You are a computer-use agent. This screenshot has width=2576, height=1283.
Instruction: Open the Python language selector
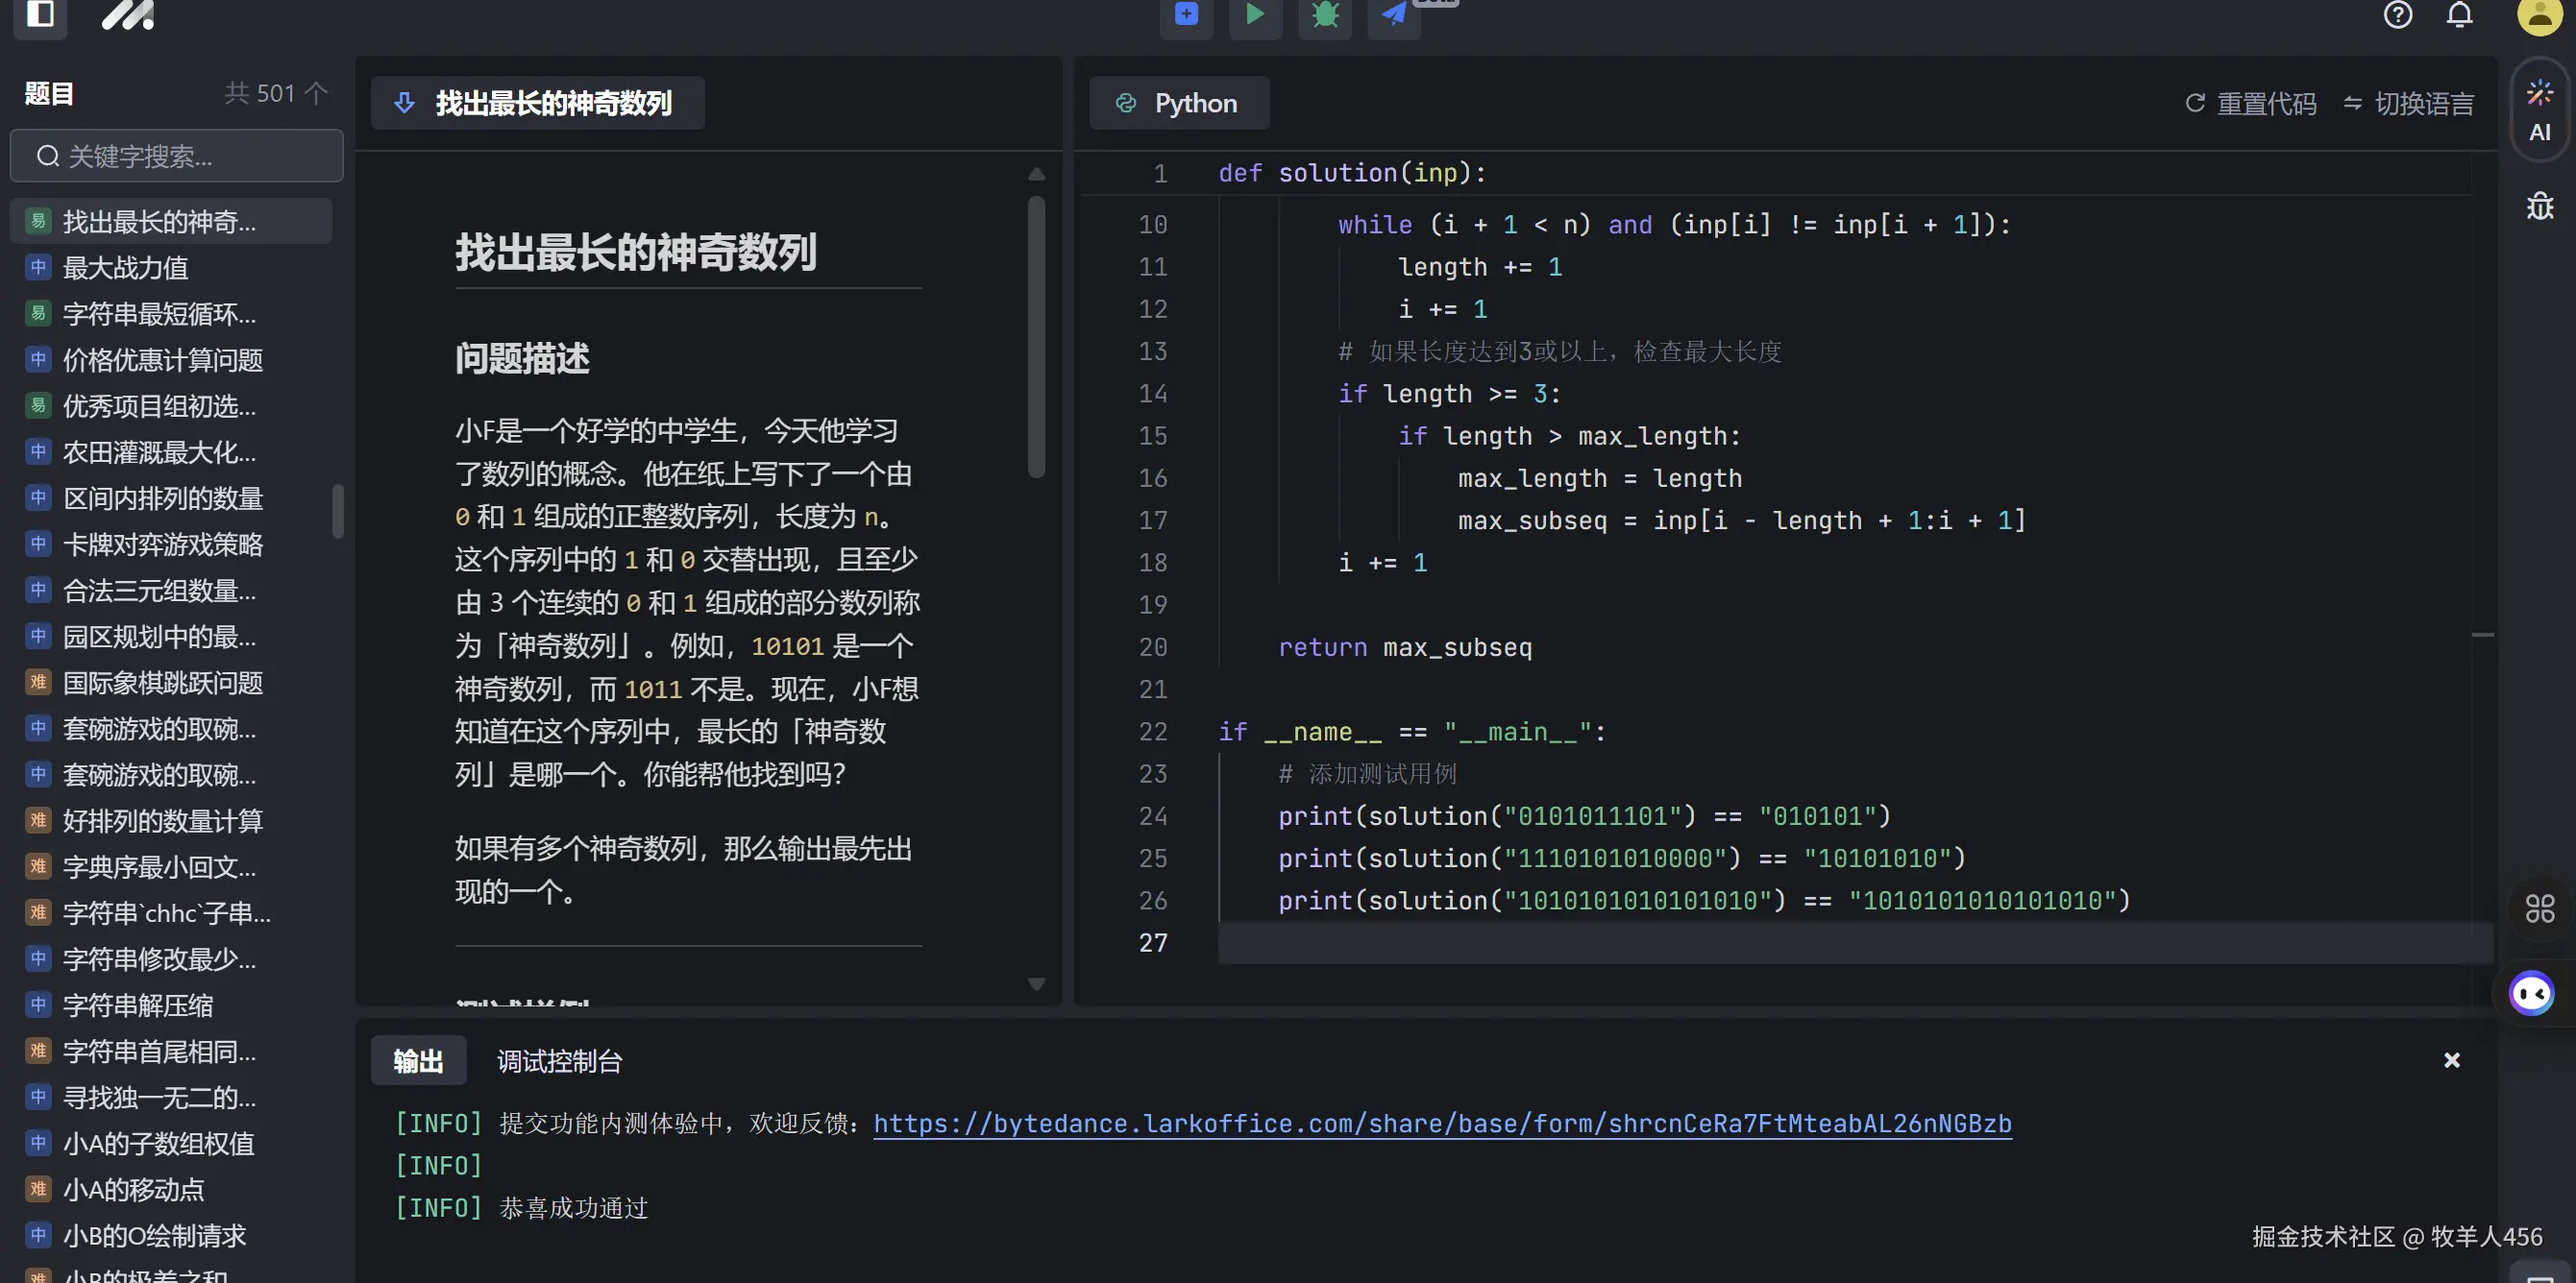tap(1178, 103)
